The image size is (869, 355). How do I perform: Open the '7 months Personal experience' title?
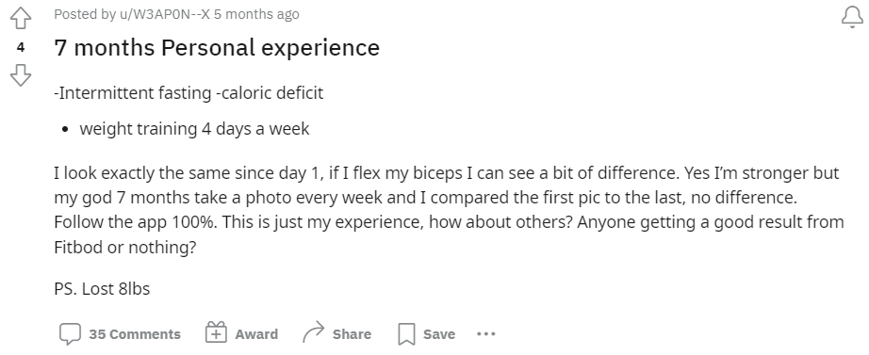point(217,48)
